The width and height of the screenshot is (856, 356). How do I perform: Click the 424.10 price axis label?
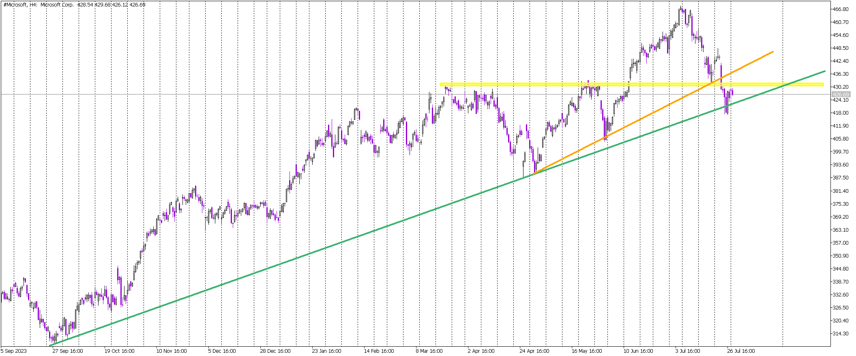click(x=840, y=100)
